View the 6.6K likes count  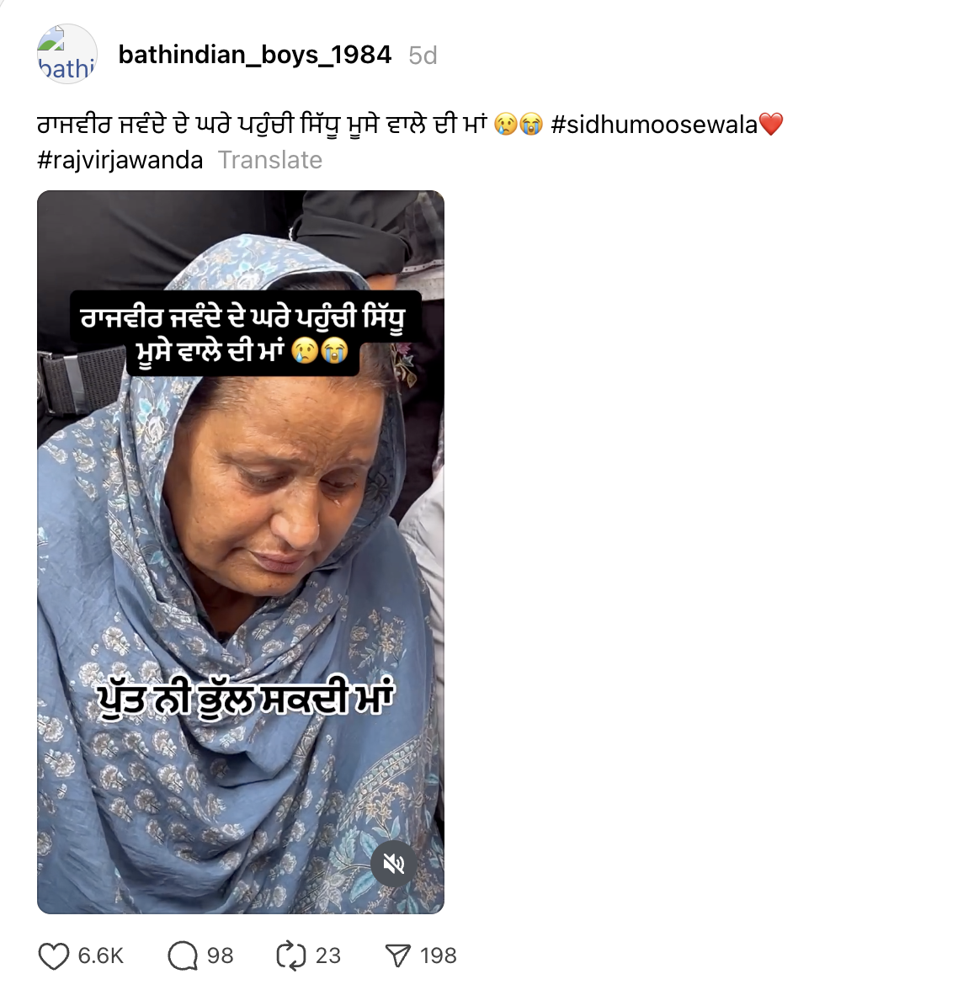(100, 955)
